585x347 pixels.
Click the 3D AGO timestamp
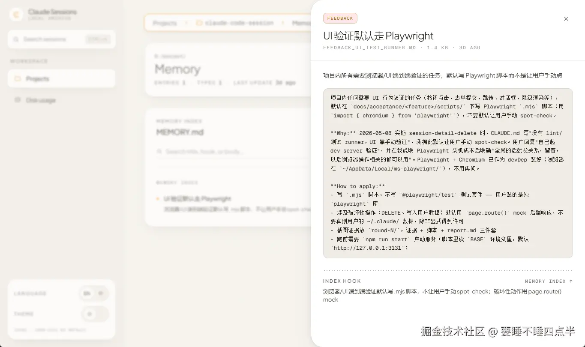470,48
